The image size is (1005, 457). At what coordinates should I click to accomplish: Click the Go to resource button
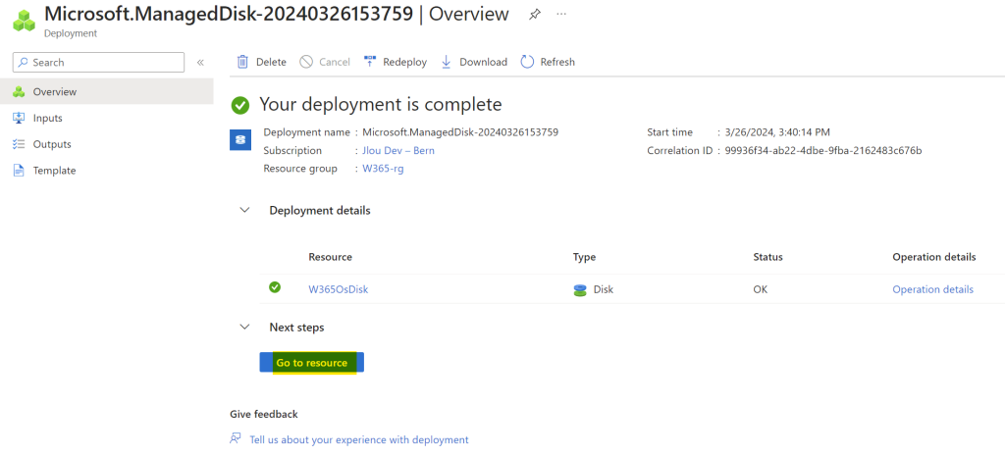click(x=311, y=362)
